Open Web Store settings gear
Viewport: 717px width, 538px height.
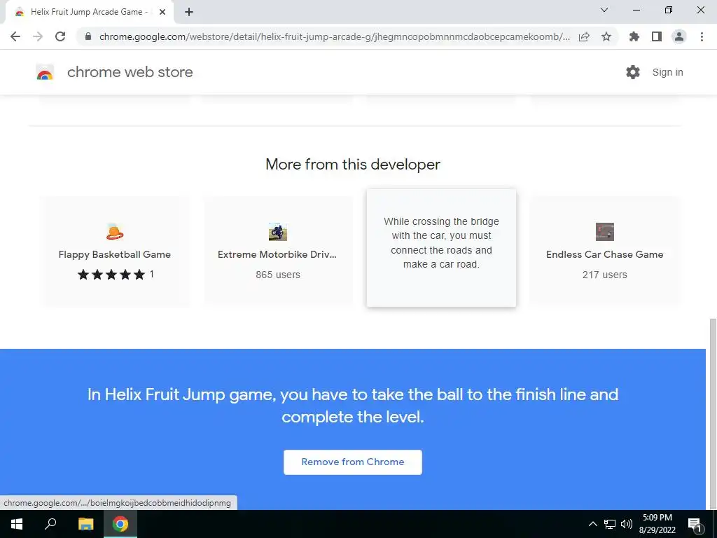633,72
